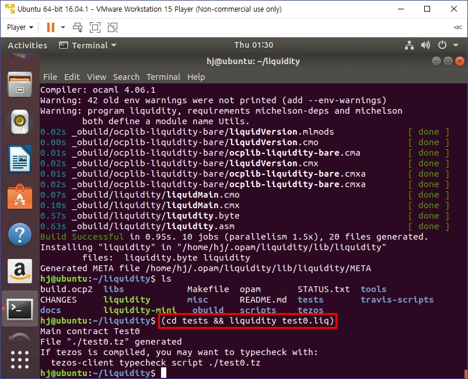Screen dimensions: 468x379
Task: Click the 'Main contract Test0' output line
Action: coord(90,331)
